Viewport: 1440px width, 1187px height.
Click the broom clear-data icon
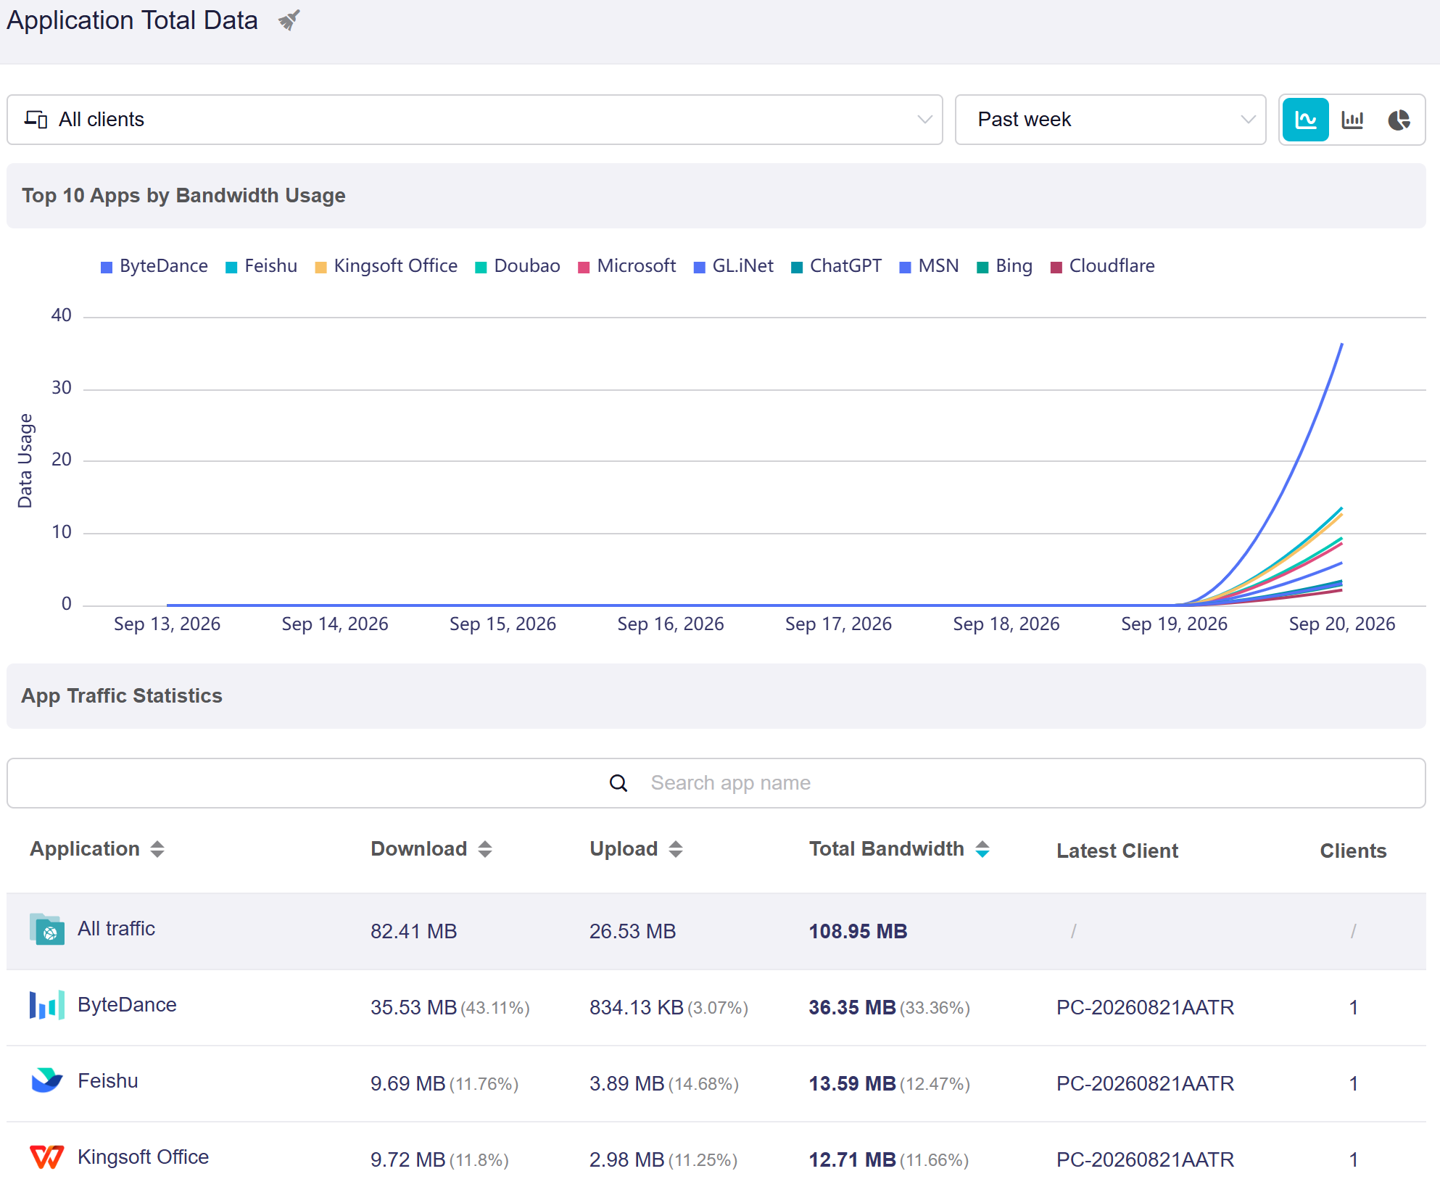pyautogui.click(x=289, y=20)
